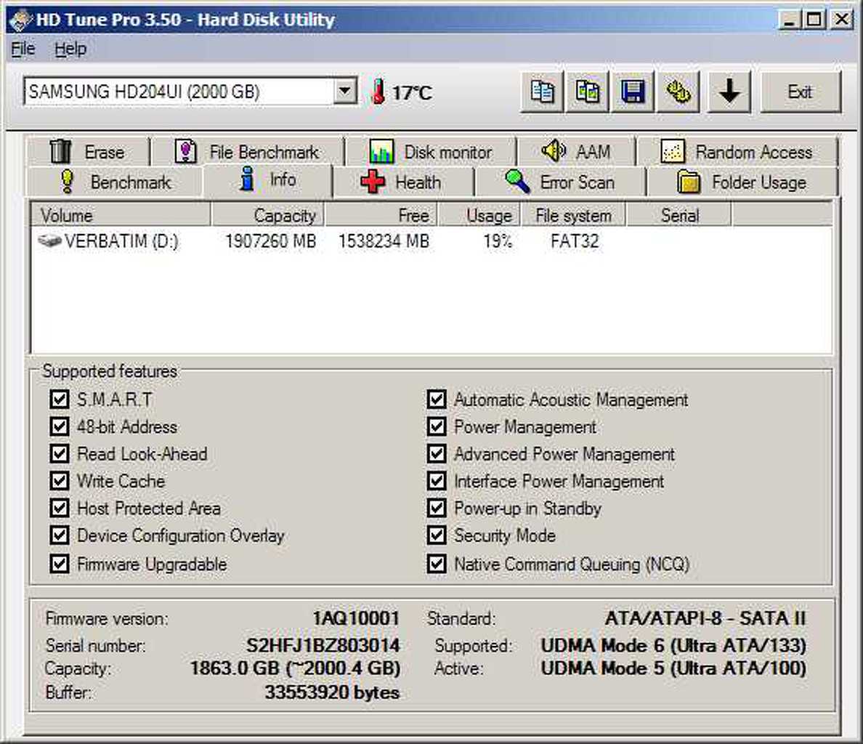Toggle the S.M.A.R.T checkbox
Viewport: 863px width, 744px height.
(x=60, y=399)
